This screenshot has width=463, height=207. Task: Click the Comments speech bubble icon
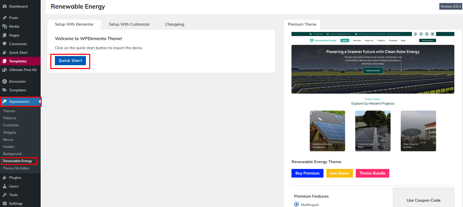[5, 44]
